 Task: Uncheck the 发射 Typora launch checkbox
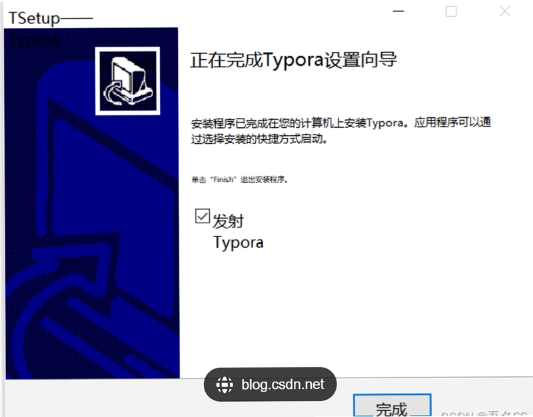203,216
